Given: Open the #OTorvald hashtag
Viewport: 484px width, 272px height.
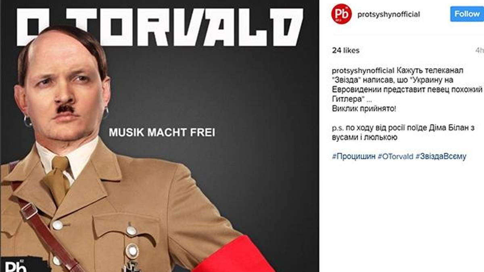Looking at the screenshot, I should tap(395, 157).
